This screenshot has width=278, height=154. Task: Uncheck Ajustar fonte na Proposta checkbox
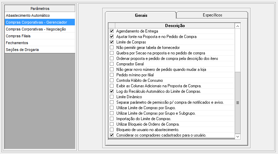[x=112, y=37]
